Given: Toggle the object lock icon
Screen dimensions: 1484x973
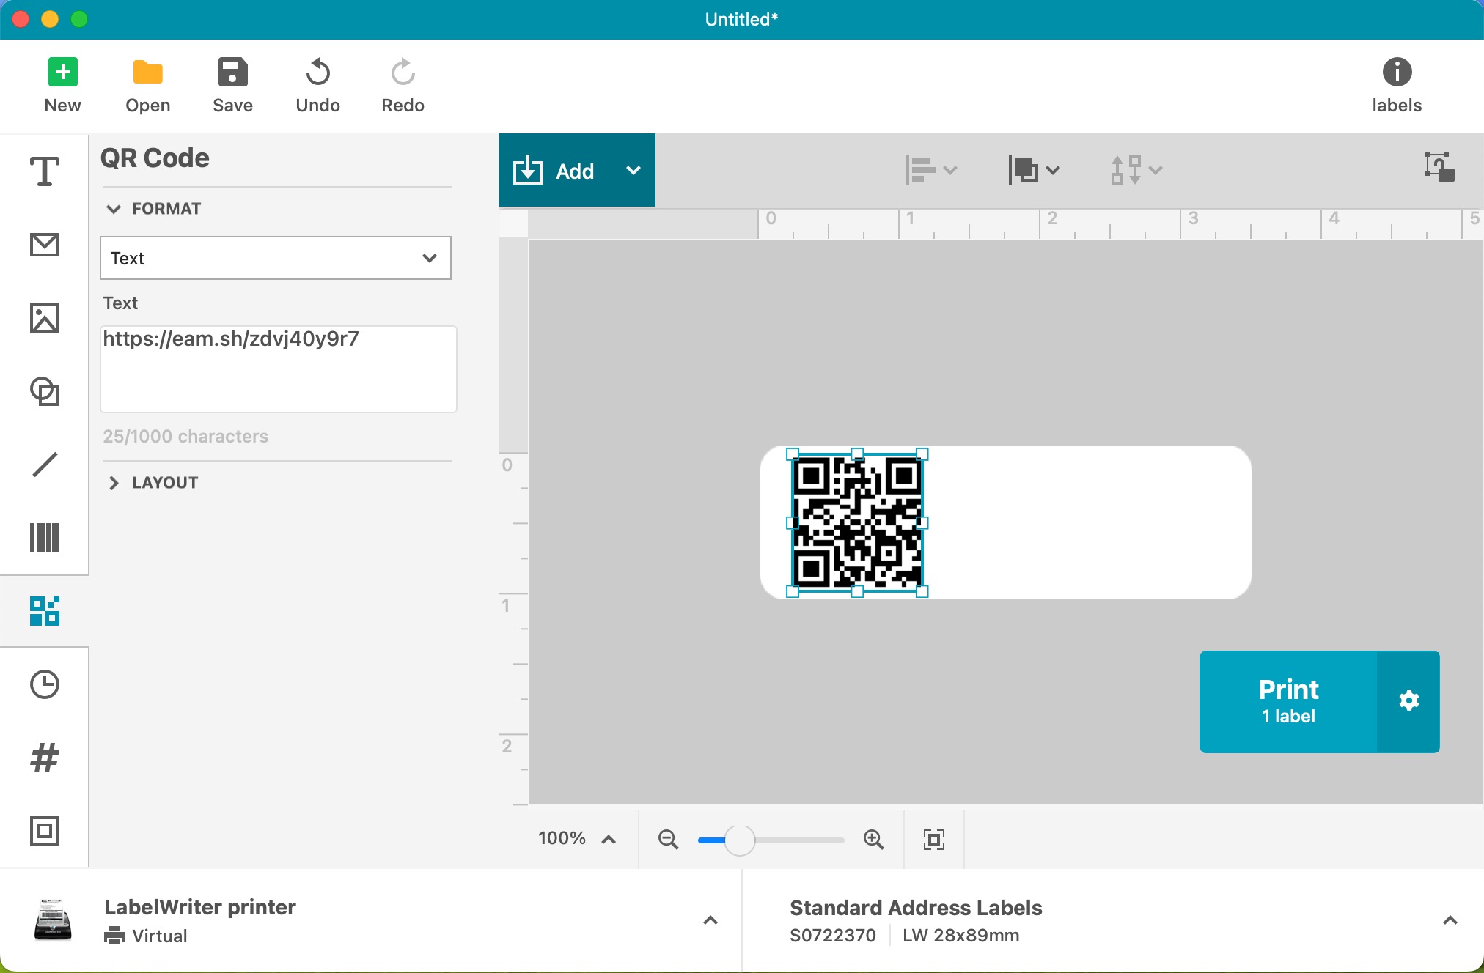Looking at the screenshot, I should click(1439, 167).
